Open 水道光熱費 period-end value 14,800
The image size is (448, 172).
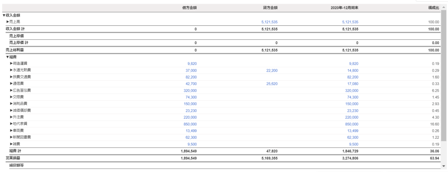coord(353,70)
